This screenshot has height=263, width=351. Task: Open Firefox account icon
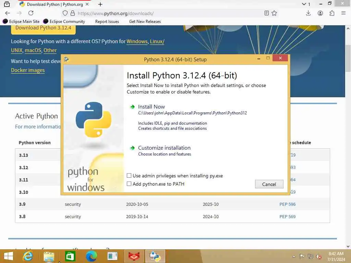(x=320, y=13)
